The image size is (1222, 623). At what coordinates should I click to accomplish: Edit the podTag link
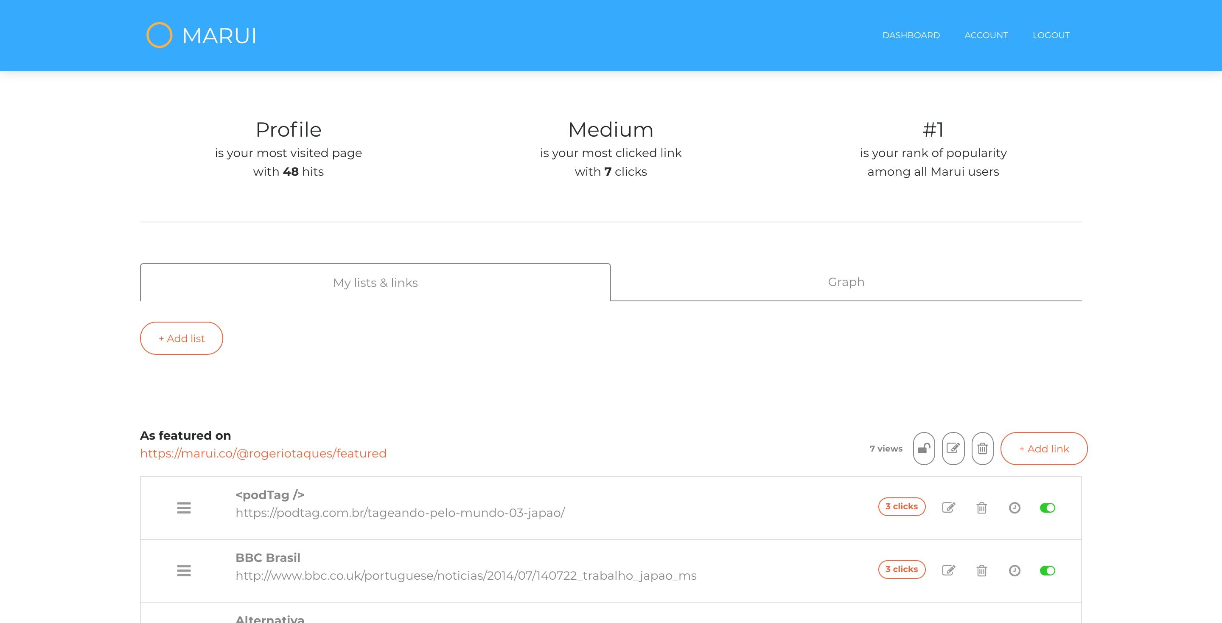948,508
